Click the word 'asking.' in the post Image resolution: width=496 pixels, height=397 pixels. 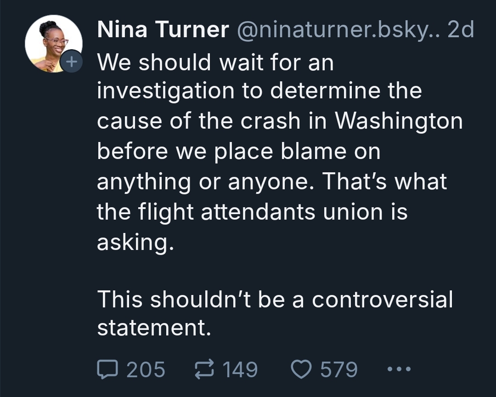coord(135,243)
